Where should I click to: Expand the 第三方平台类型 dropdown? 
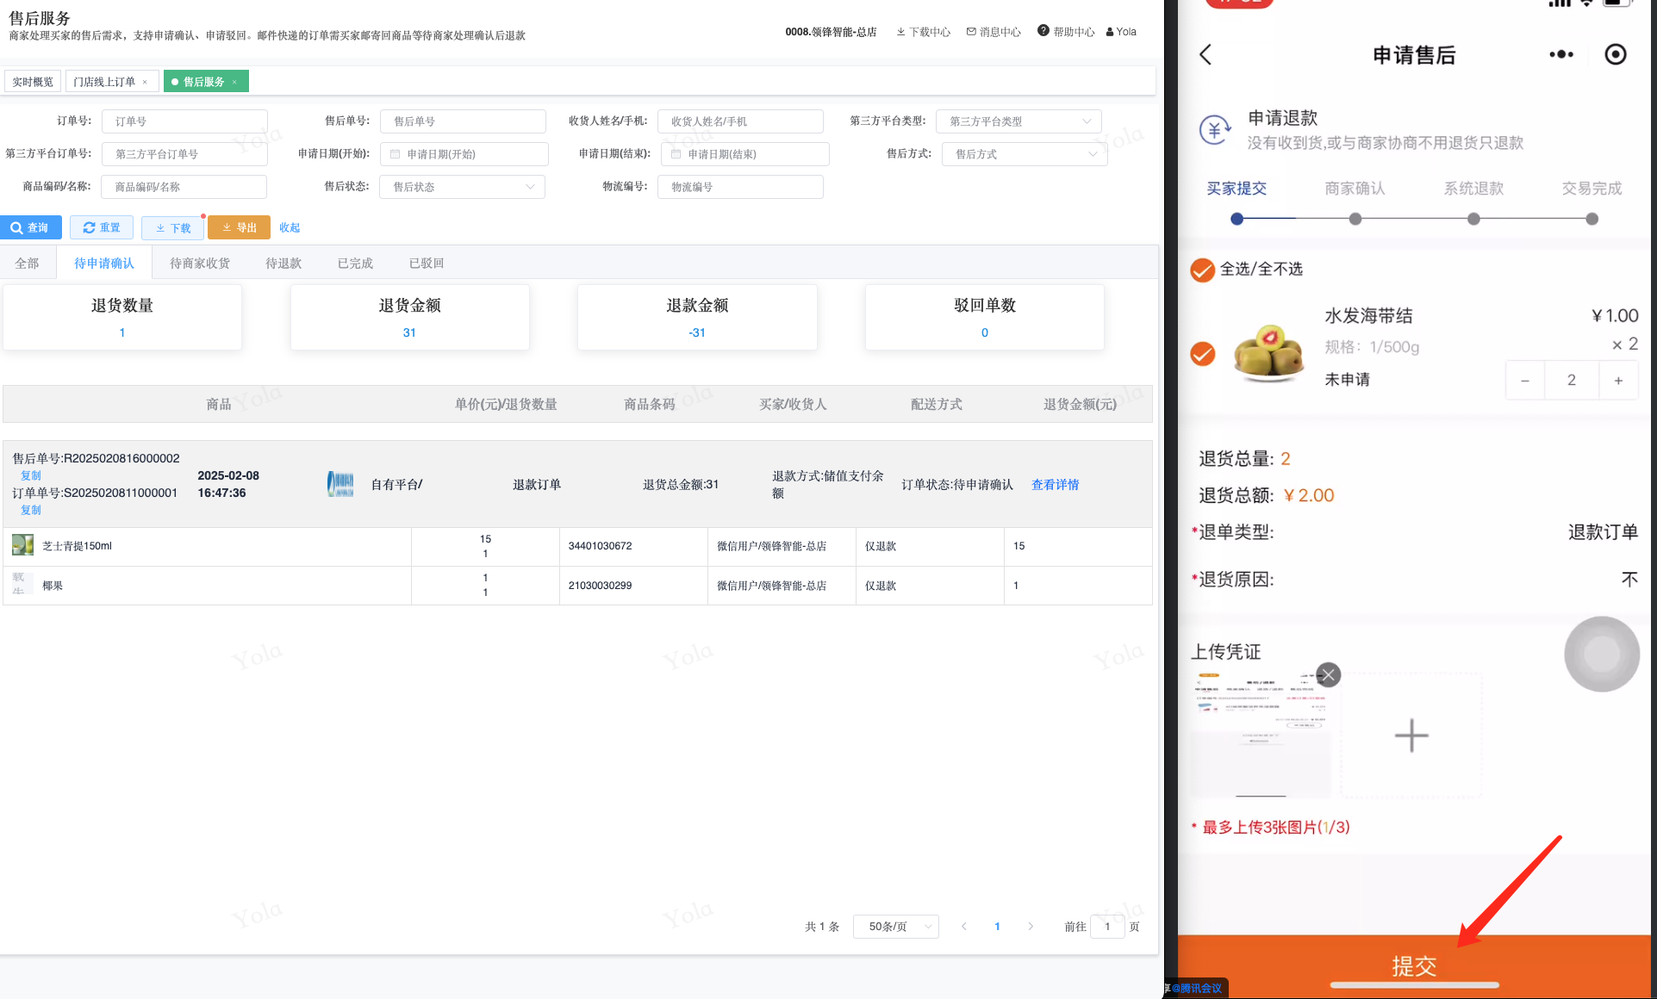(x=1018, y=121)
